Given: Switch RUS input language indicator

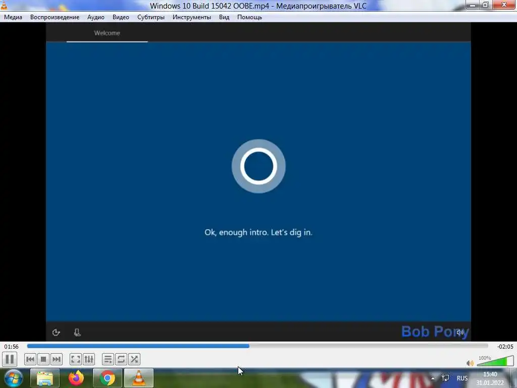Looking at the screenshot, I should (462, 378).
